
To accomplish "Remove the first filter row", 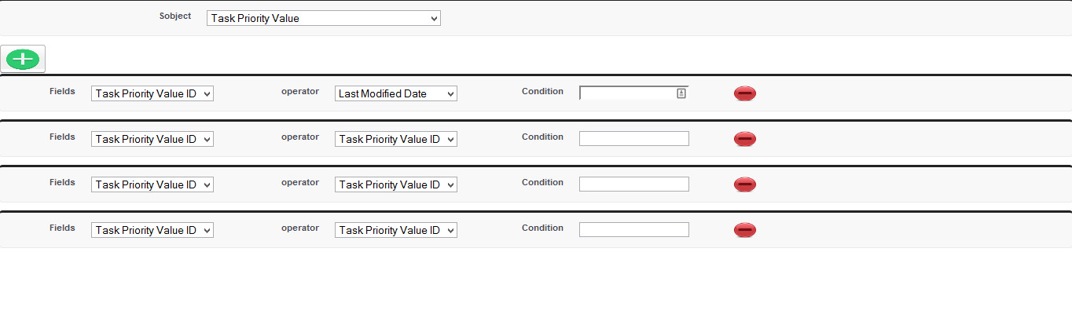I will pyautogui.click(x=744, y=93).
